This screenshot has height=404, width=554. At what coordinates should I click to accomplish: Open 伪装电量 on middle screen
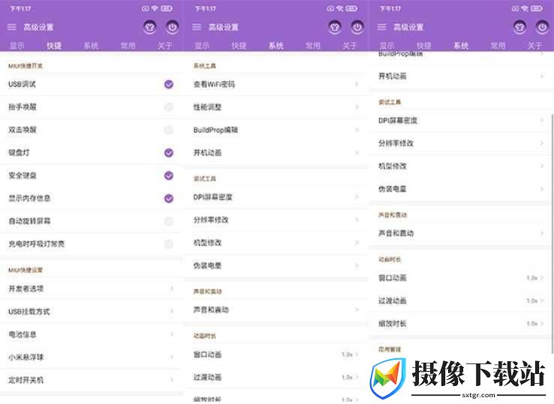[276, 265]
